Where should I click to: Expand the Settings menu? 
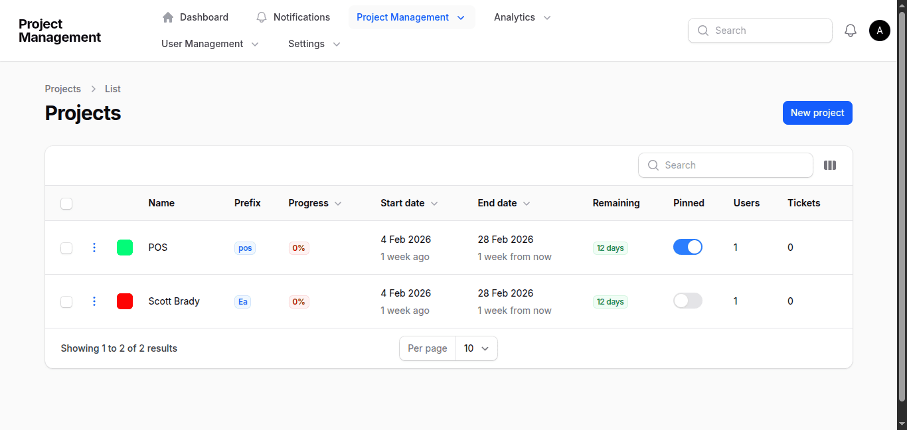[x=313, y=43]
